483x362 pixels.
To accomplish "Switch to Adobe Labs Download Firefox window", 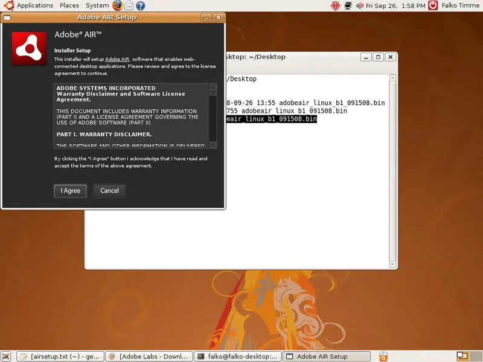I will 149,357.
